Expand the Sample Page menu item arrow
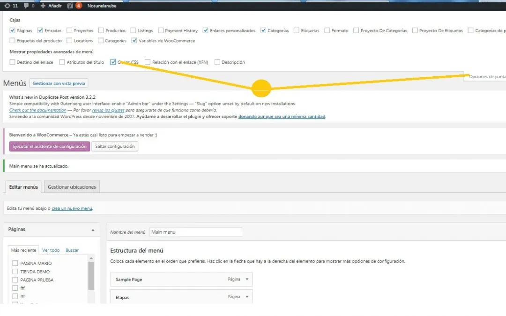This screenshot has height=316, width=506. coord(247,279)
